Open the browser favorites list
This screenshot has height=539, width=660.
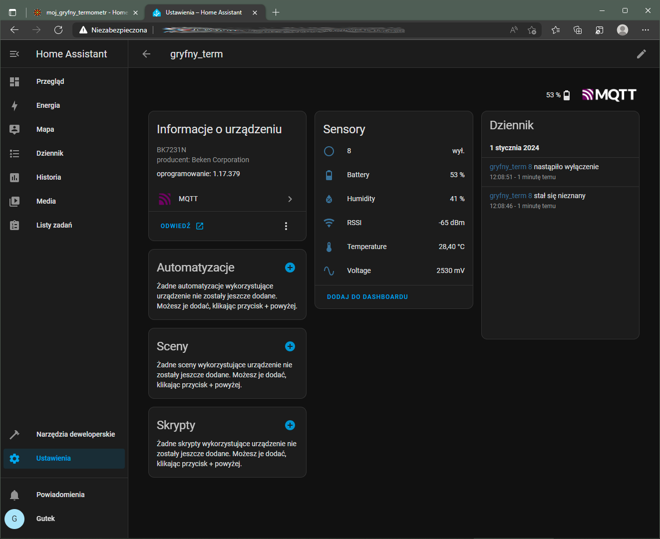556,30
